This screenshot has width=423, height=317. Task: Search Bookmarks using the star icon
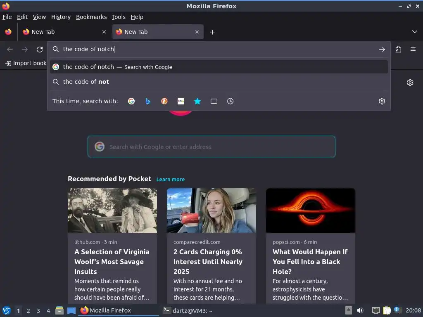point(197,101)
